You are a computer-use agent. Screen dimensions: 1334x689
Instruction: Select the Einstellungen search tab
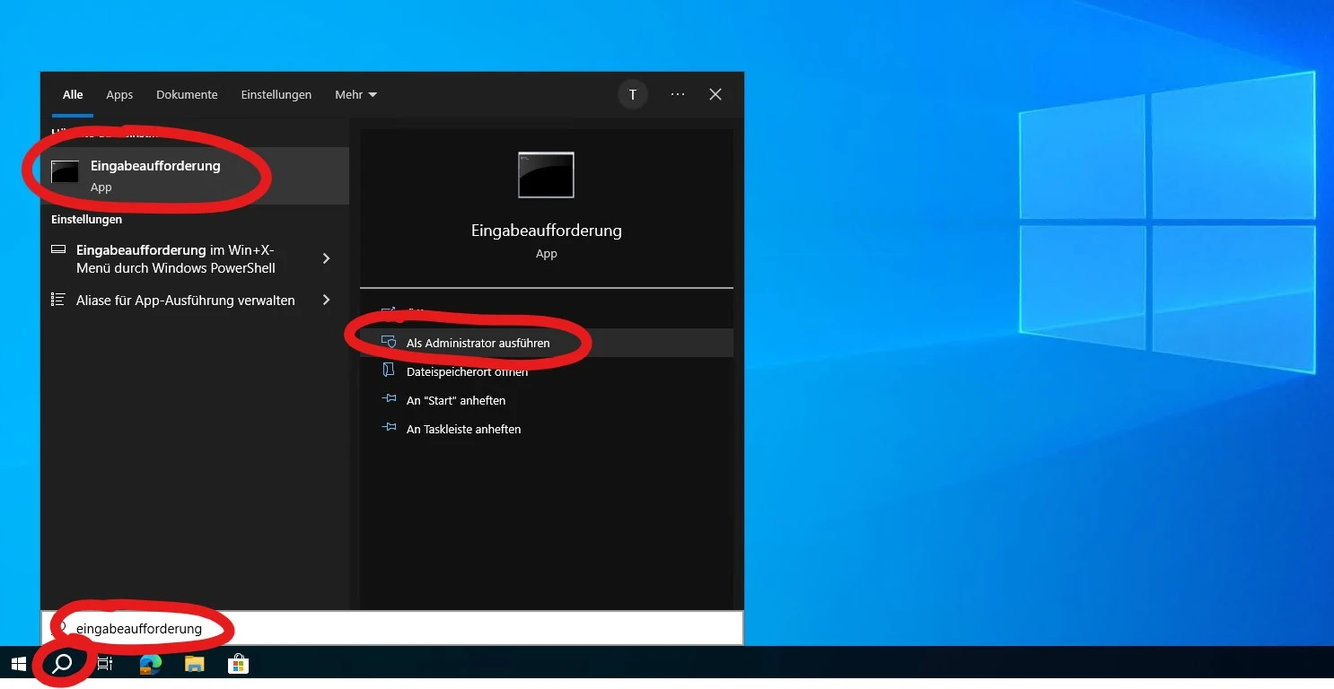pos(276,94)
